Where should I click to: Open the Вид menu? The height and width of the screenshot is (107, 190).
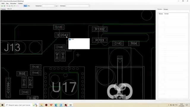click(x=7, y=3)
